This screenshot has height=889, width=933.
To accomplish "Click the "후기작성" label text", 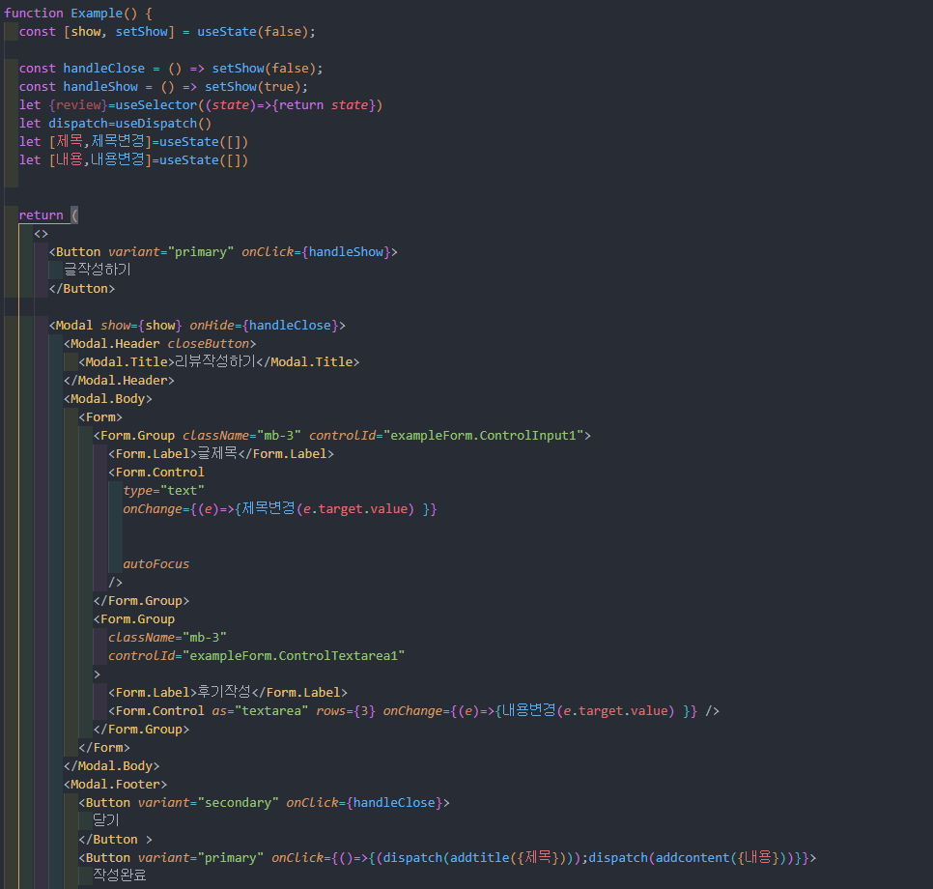I will click(224, 692).
